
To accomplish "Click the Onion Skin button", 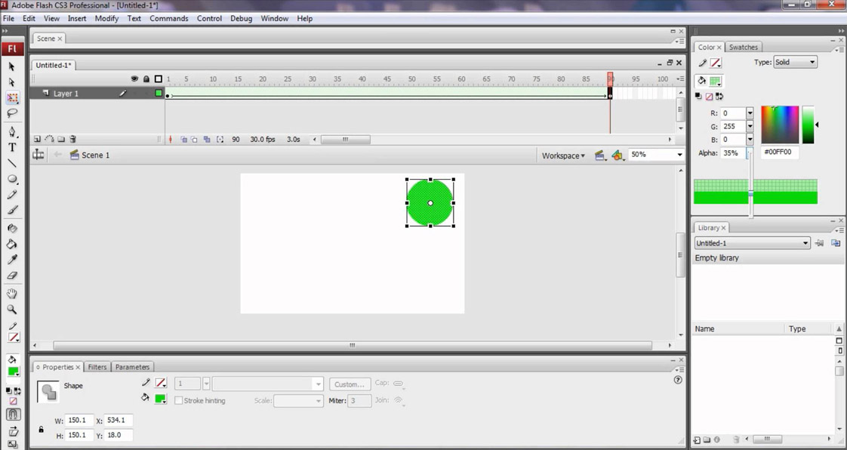I will click(183, 140).
